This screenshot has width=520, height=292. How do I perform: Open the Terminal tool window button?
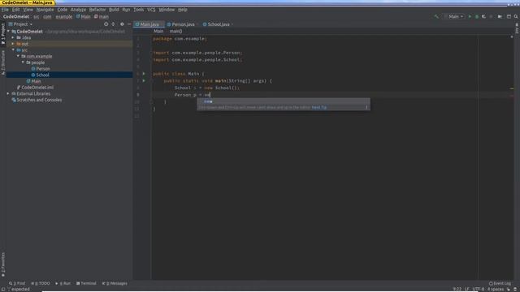[x=86, y=283]
